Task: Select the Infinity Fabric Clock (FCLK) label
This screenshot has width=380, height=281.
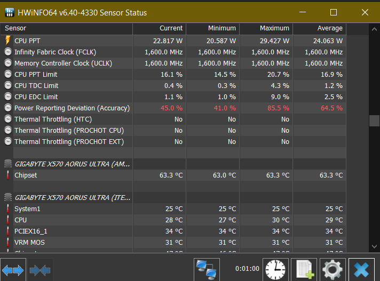Action: (56, 52)
